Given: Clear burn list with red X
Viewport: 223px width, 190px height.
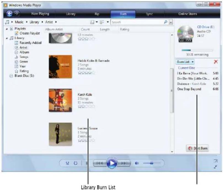Looking at the screenshot, I should coord(216,61).
